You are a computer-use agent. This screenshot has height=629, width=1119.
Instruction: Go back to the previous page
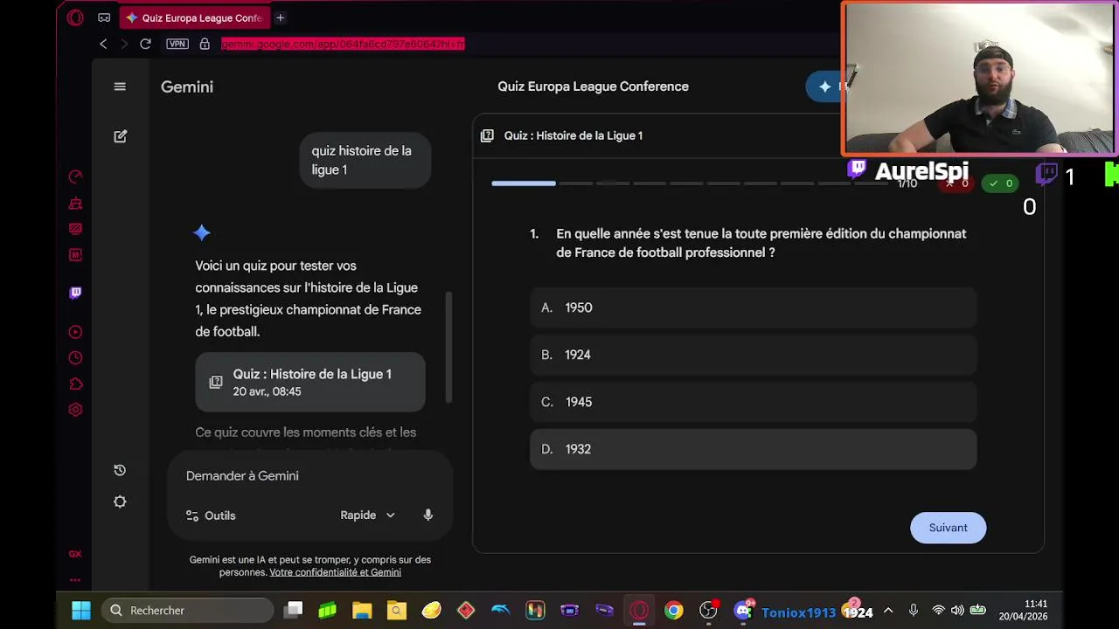pyautogui.click(x=103, y=44)
